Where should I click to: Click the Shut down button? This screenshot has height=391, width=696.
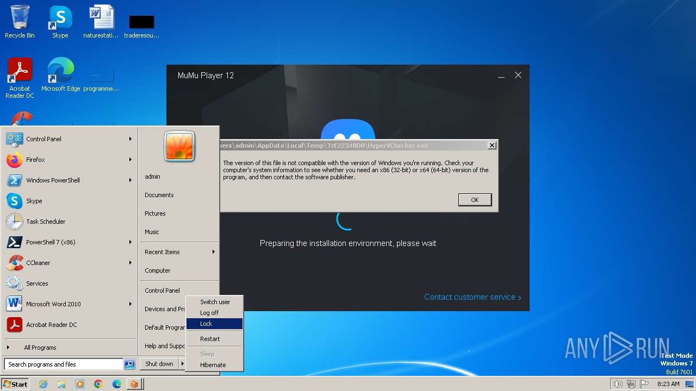tap(159, 364)
